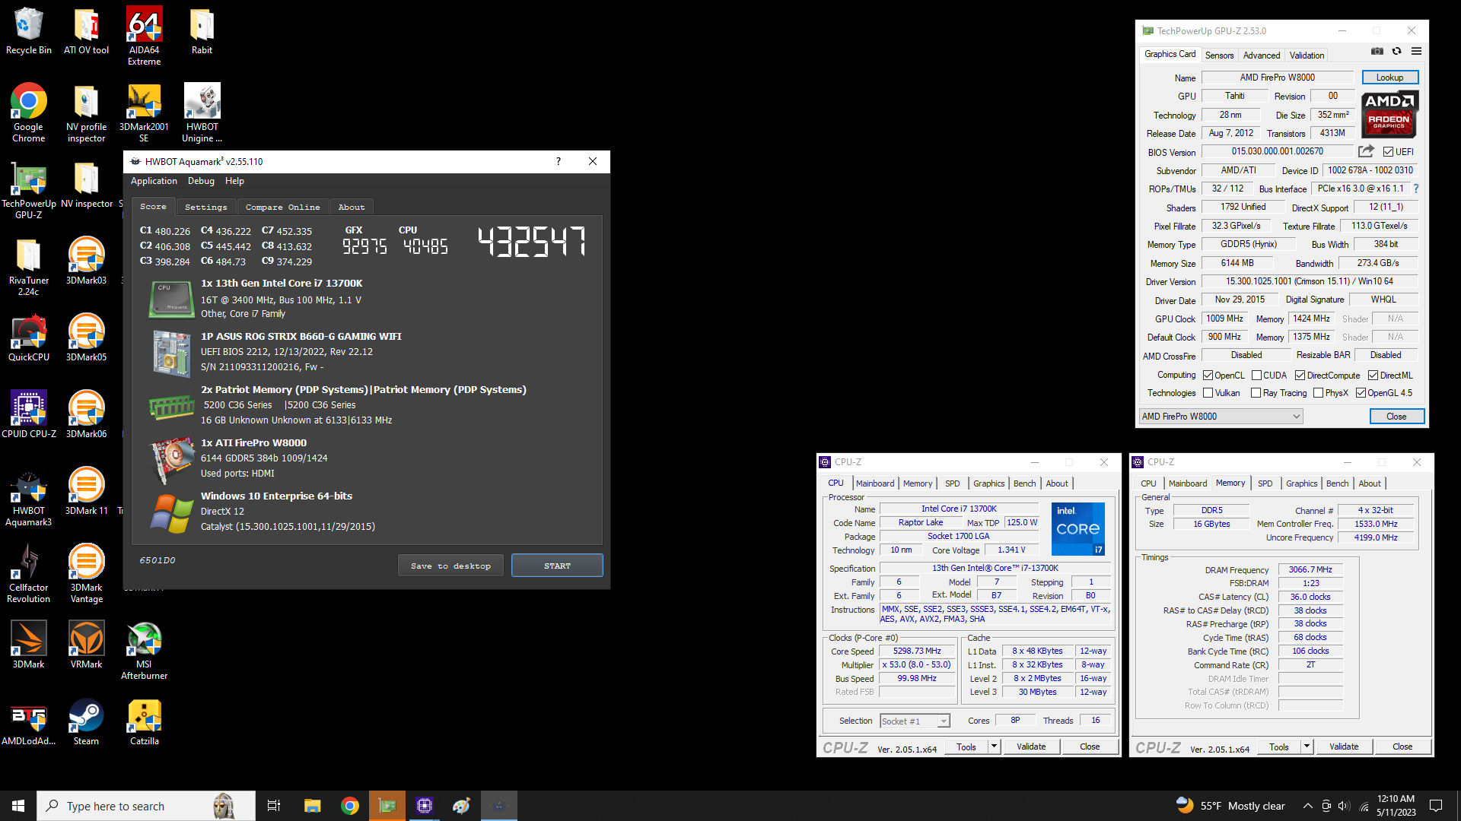Open VRMark desktop shortcut
The height and width of the screenshot is (821, 1461).
[86, 645]
